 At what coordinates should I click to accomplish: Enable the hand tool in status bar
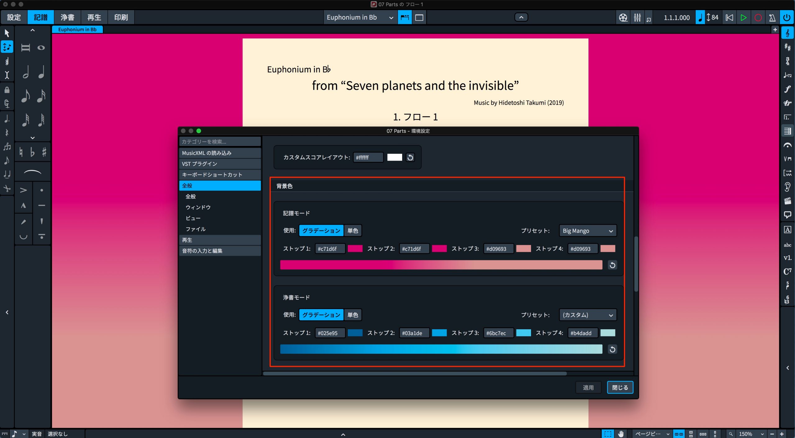coord(620,434)
